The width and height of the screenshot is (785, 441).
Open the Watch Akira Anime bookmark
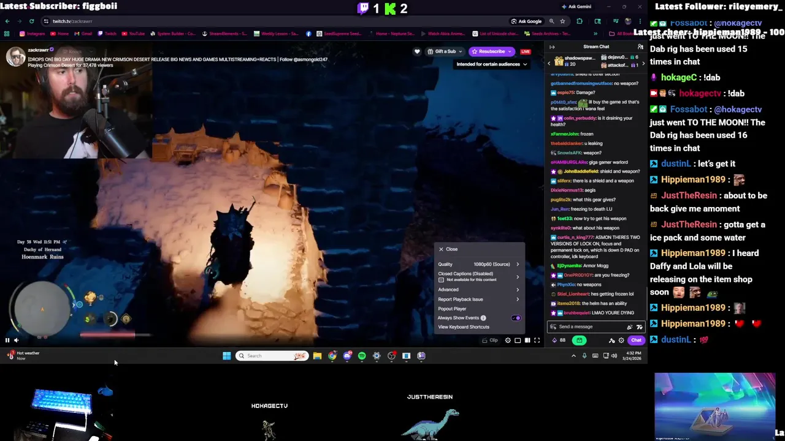[x=443, y=34]
